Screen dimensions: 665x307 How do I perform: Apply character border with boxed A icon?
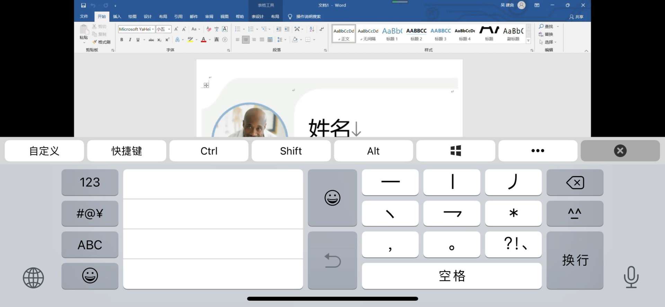225,29
